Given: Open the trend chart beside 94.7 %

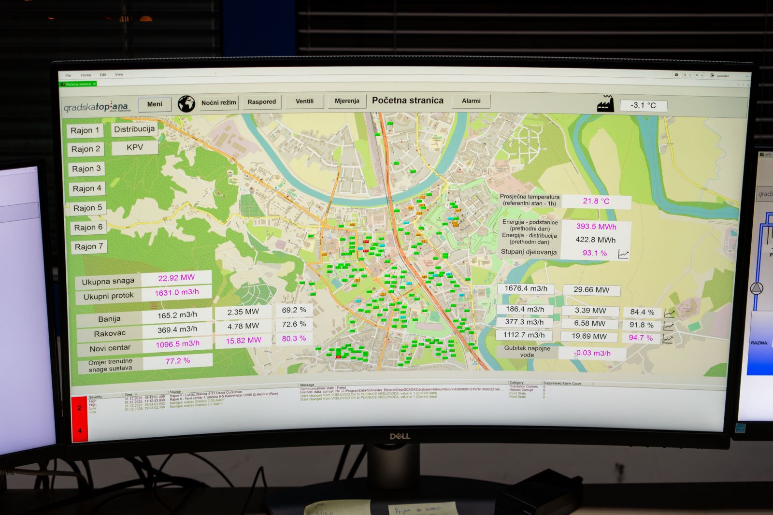Looking at the screenshot, I should pyautogui.click(x=668, y=339).
